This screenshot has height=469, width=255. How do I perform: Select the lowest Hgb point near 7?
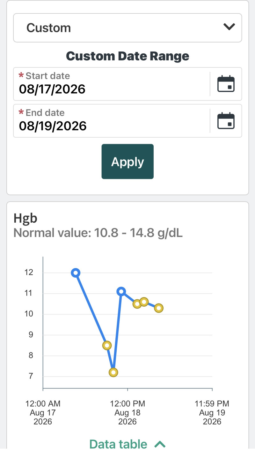(x=113, y=372)
